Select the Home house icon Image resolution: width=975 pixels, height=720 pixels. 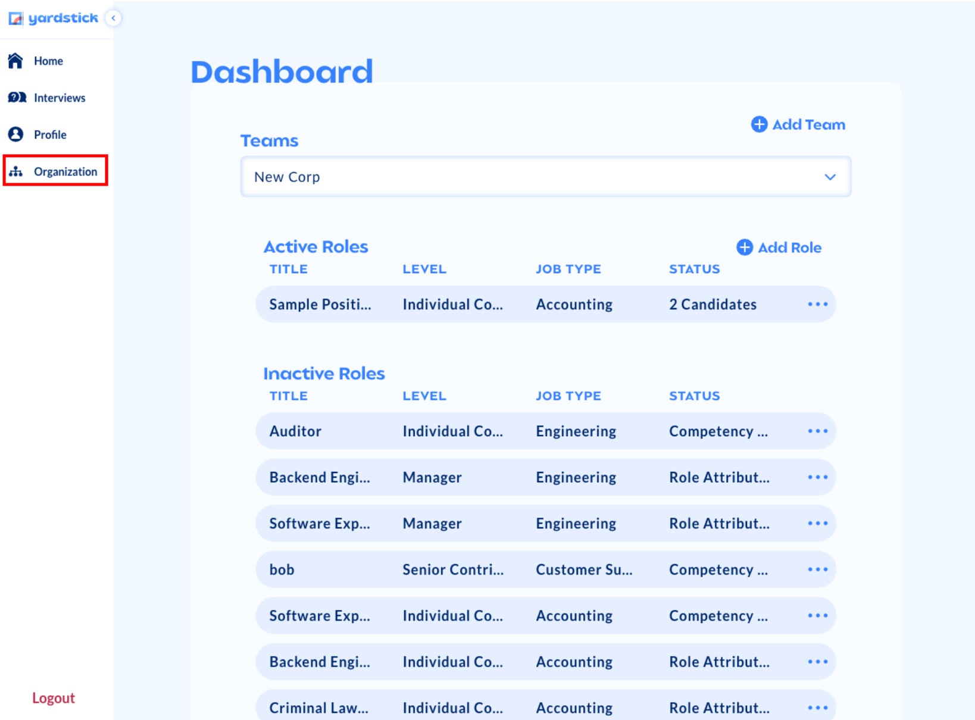15,60
